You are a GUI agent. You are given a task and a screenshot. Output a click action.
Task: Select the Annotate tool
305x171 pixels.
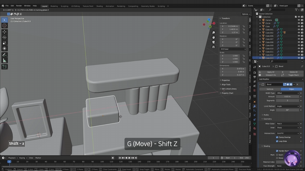pos(4,55)
